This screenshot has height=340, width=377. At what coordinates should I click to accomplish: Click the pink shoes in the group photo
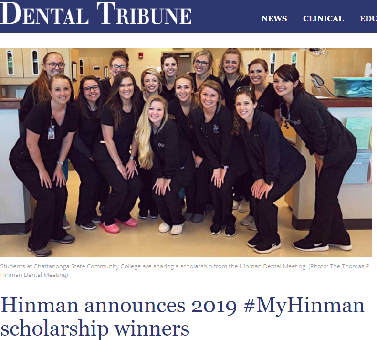pyautogui.click(x=119, y=225)
